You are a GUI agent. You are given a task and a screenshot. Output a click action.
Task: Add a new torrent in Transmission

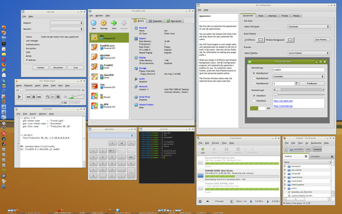click(x=203, y=150)
